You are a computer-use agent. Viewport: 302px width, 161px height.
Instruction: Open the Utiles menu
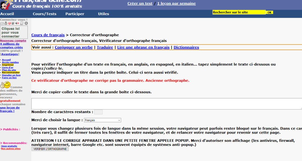click(104, 14)
